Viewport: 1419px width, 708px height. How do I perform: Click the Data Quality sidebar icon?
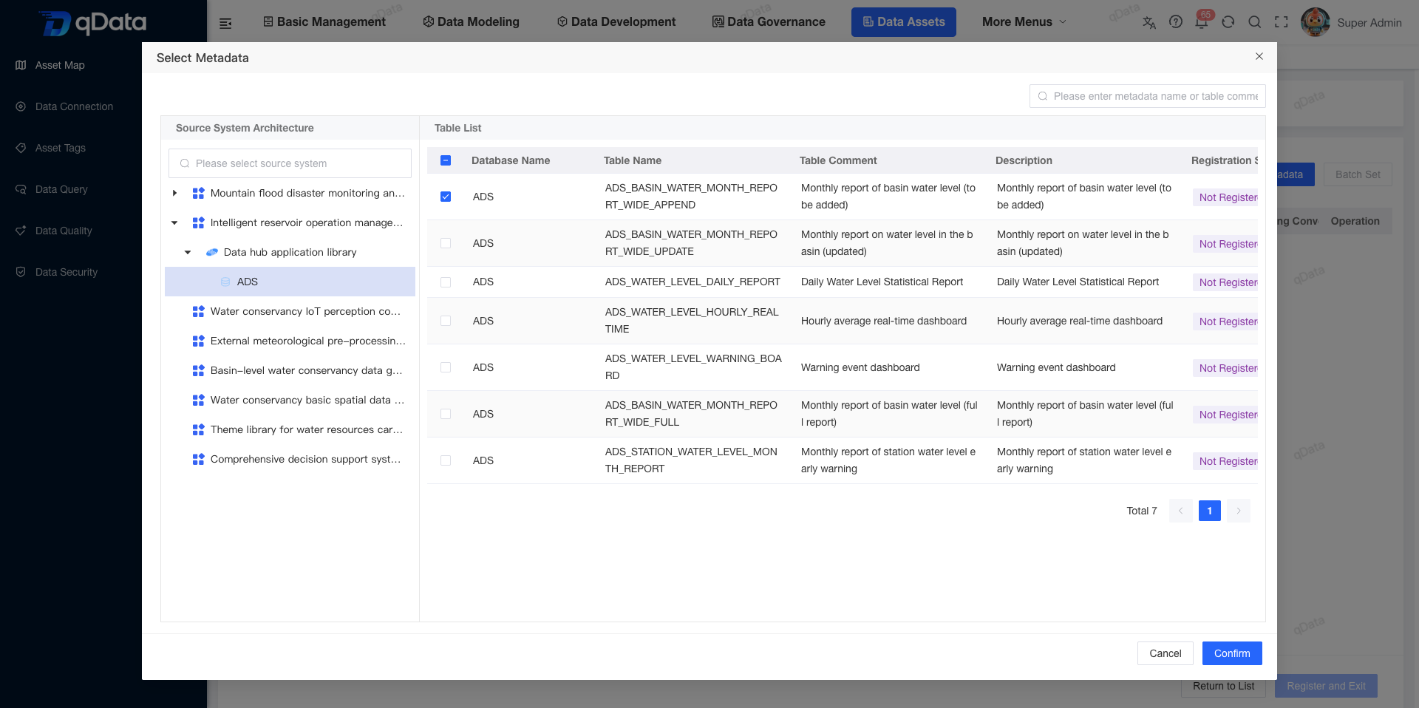tap(21, 231)
